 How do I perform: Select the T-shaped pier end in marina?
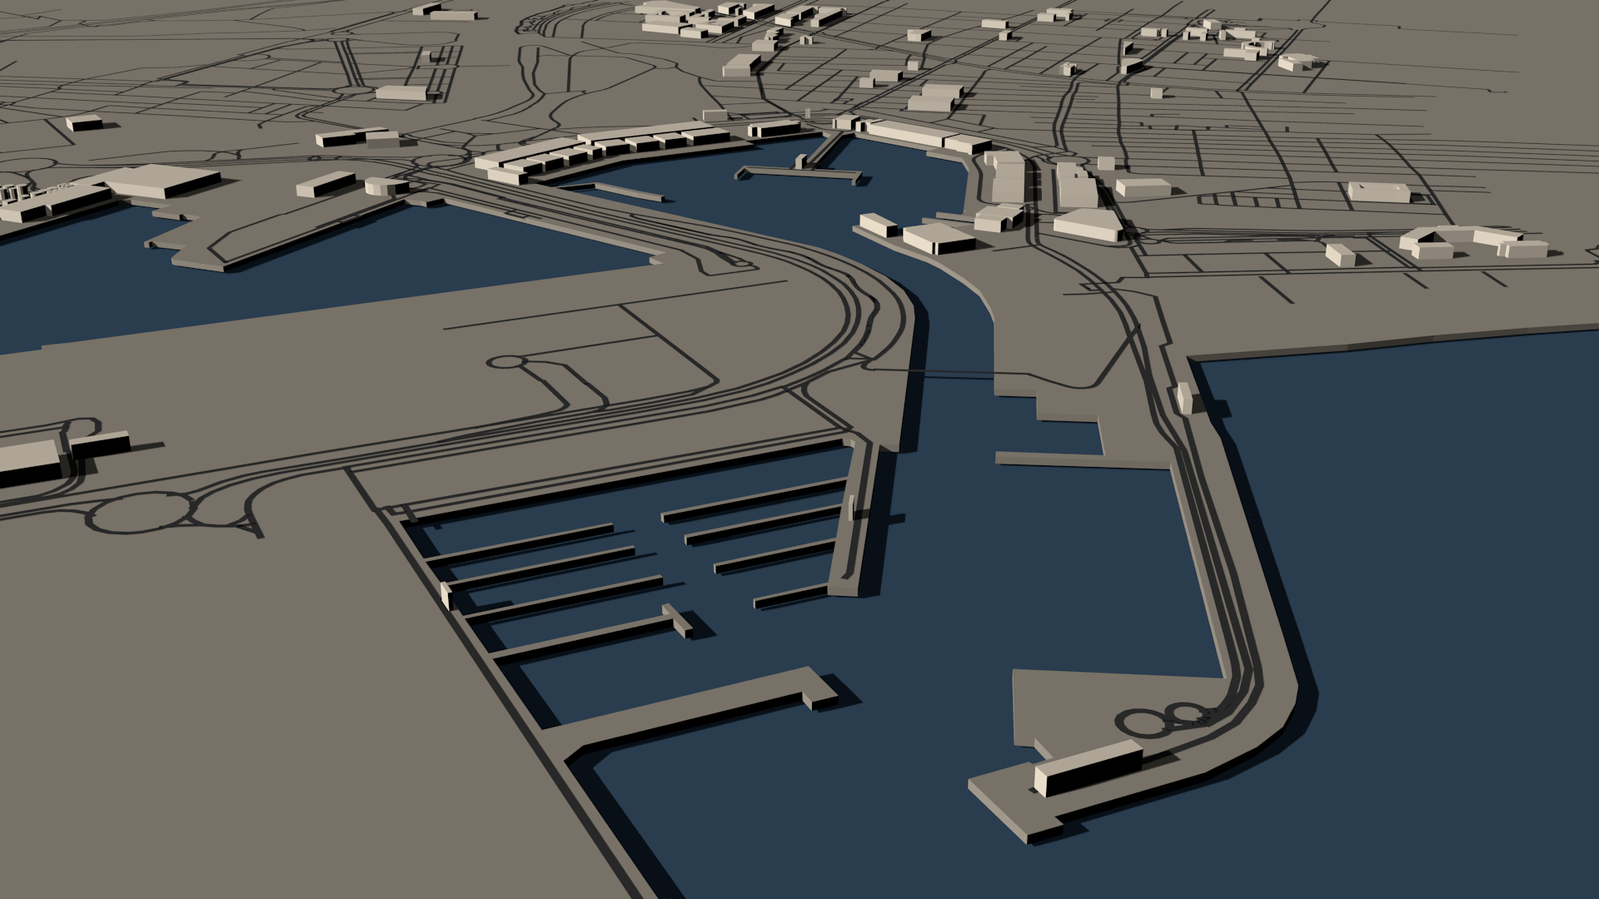[677, 620]
